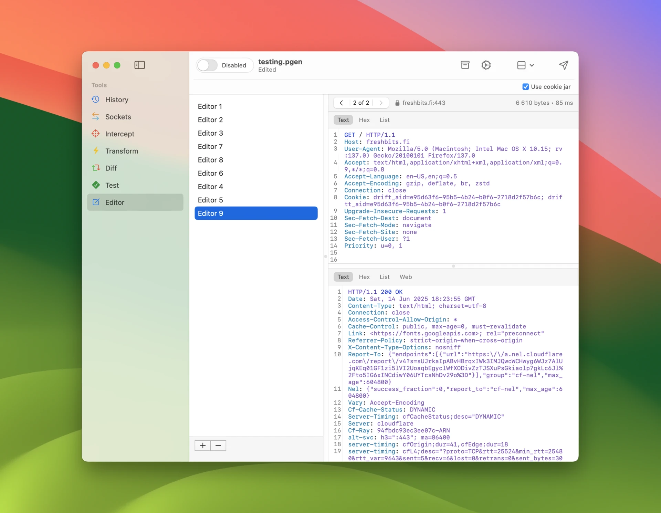Open the layout split dropdown
661x513 pixels.
(x=525, y=65)
